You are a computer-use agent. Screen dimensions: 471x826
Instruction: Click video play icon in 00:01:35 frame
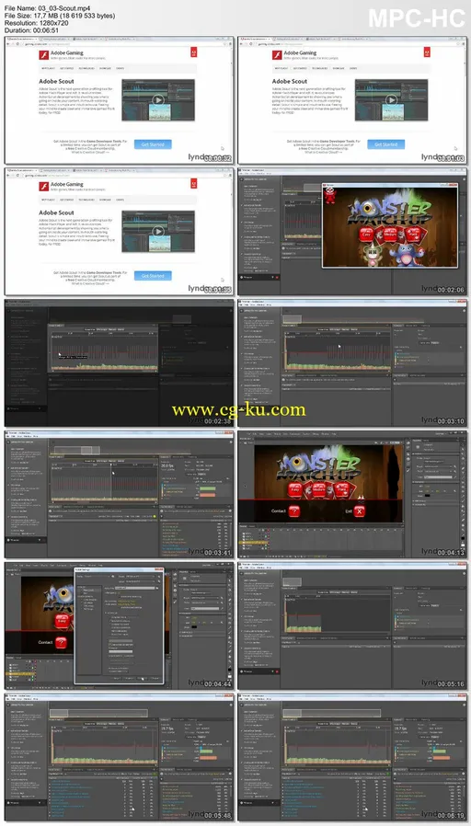click(157, 231)
